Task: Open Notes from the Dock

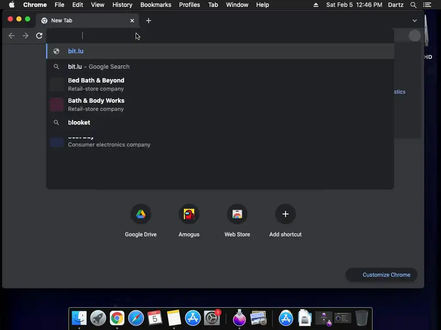Action: (x=174, y=318)
